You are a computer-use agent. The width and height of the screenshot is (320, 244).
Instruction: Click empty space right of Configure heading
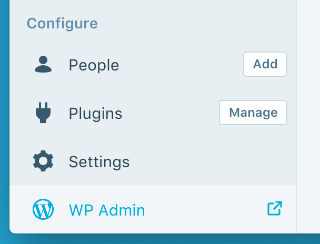[195, 24]
